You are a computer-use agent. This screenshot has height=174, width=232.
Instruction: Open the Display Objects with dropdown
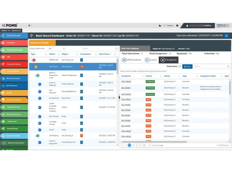tap(57, 49)
